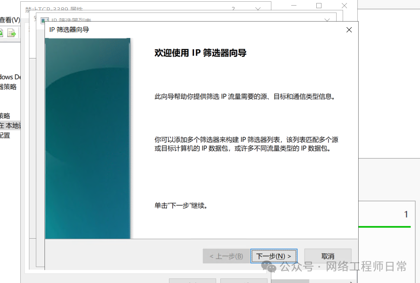420x283 pixels.
Task: Click the greyed-out 上一步(B) button
Action: click(226, 256)
